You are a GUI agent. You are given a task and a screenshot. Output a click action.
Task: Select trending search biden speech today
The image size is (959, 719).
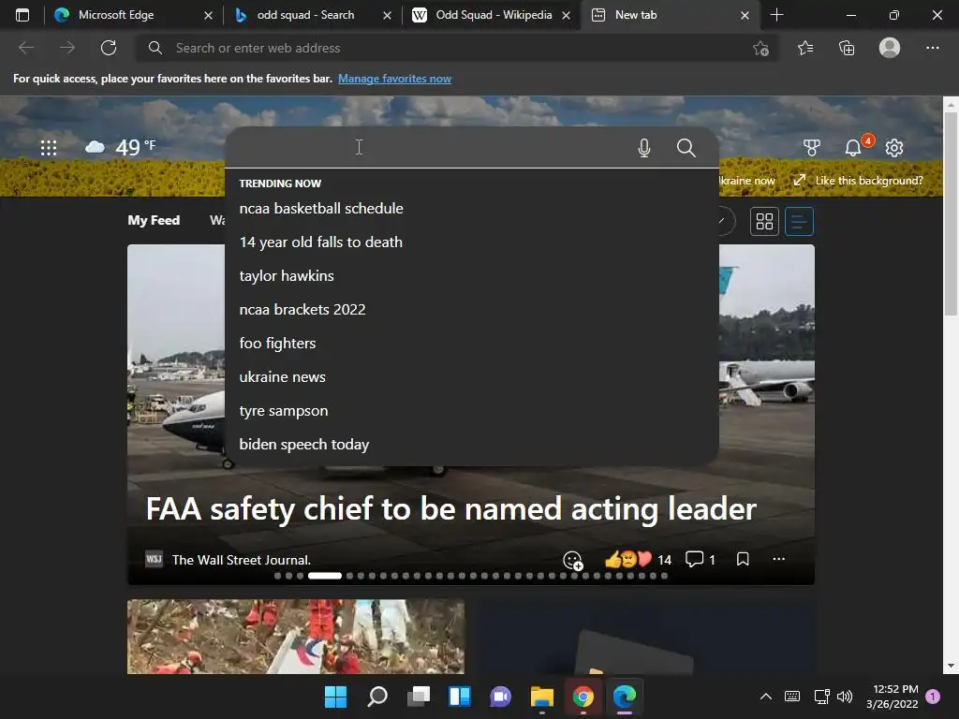(472, 445)
